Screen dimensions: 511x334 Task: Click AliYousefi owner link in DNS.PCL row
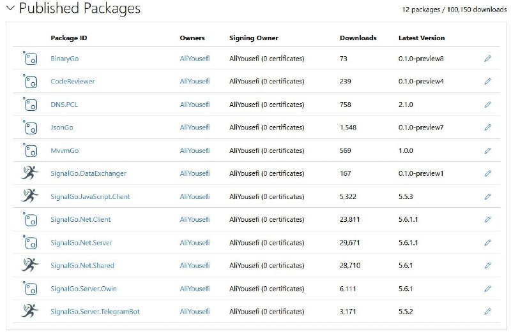(195, 105)
